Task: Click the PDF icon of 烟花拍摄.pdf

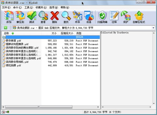Action: click(x=4, y=65)
